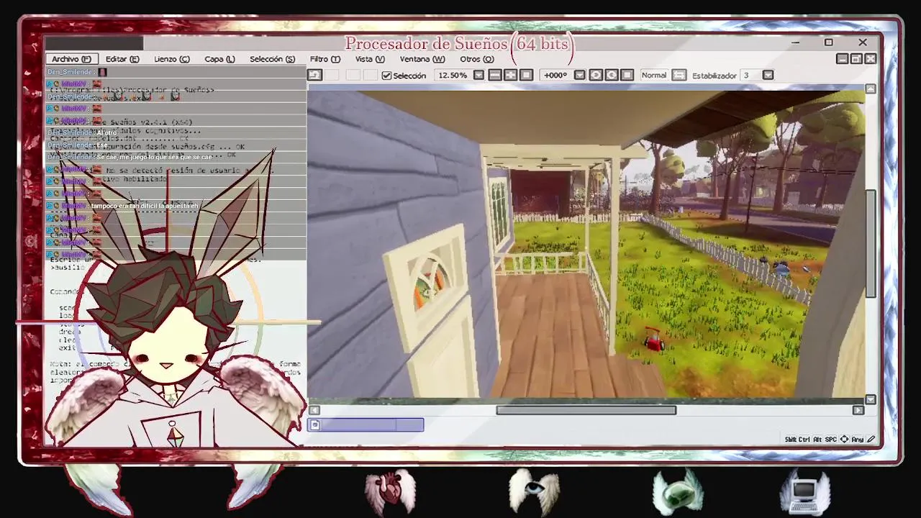Toggle the Ctrl modifier indicator
This screenshot has height=518, width=921.
[x=804, y=439]
